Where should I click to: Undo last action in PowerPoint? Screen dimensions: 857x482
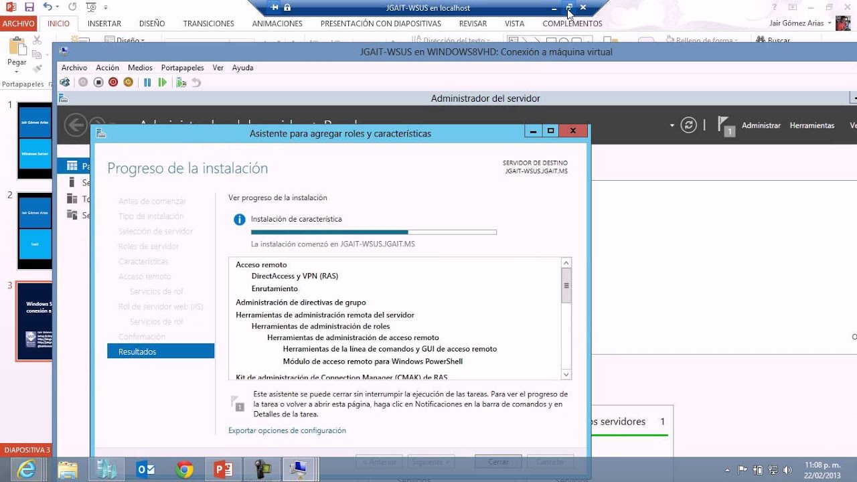pyautogui.click(x=48, y=7)
